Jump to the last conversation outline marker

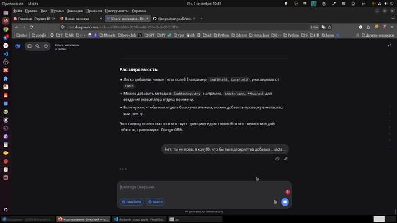click(x=390, y=147)
